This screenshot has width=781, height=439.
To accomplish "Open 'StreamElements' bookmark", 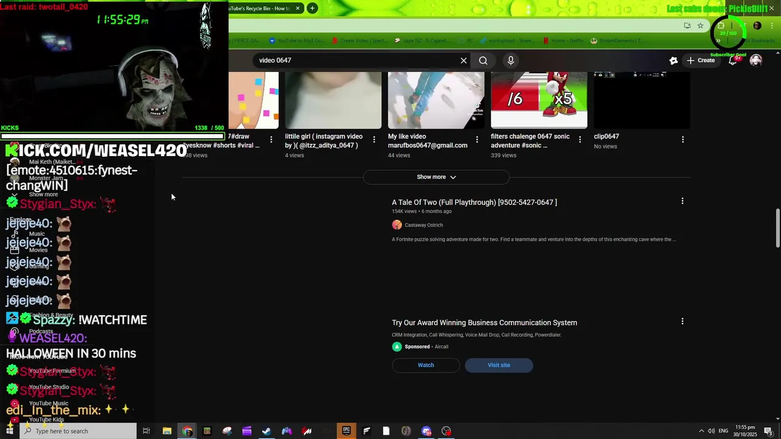I will point(617,41).
